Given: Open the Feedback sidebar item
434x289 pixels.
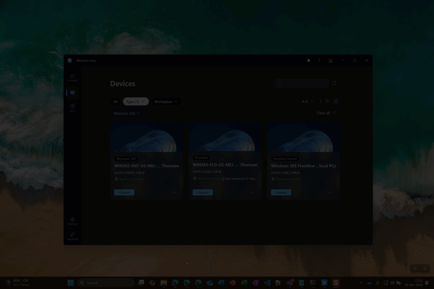Looking at the screenshot, I should coord(73,236).
